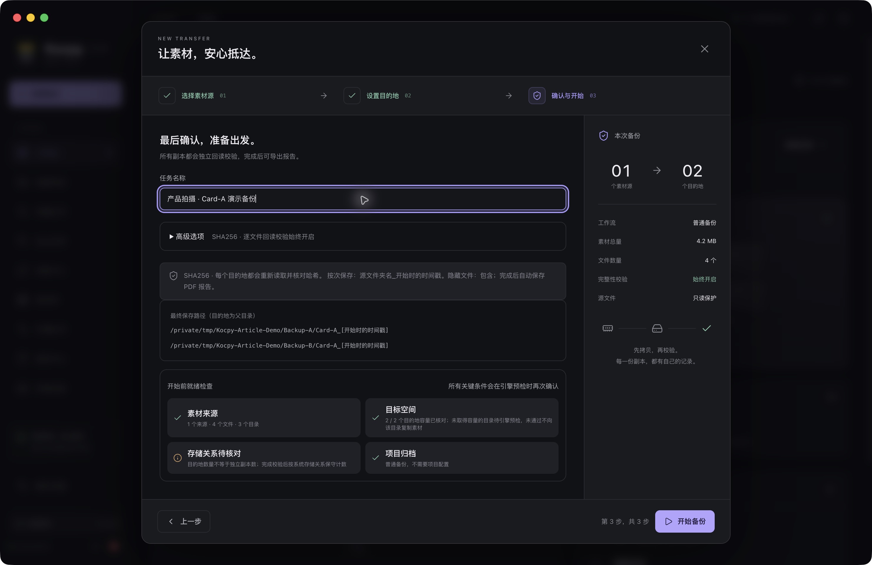Click the 4.2 MB total size value
Viewport: 872px width, 565px height.
click(x=706, y=241)
